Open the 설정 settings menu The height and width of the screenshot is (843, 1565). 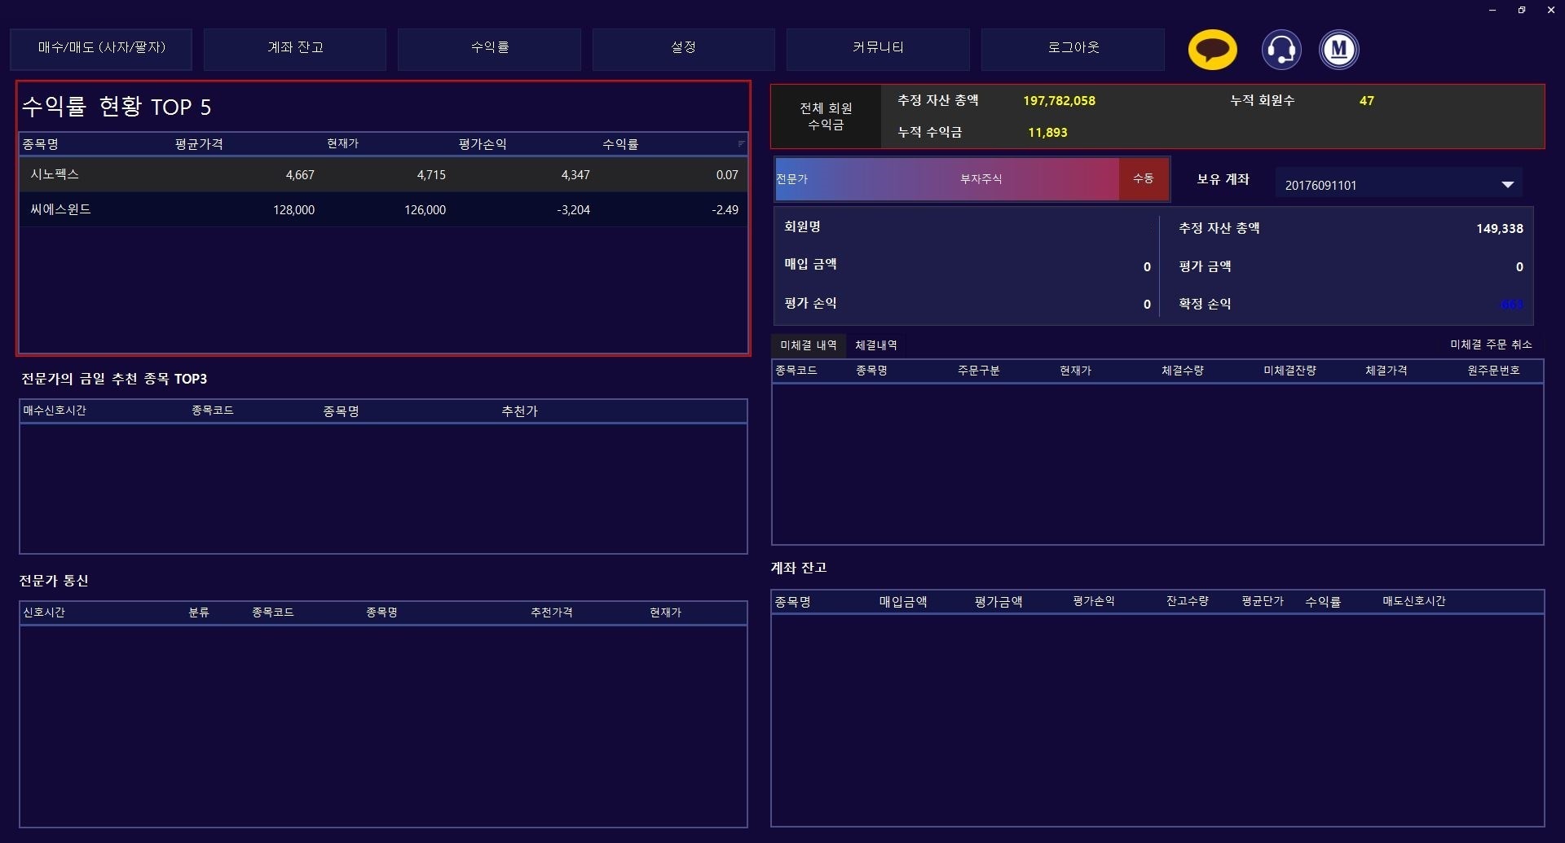[683, 48]
